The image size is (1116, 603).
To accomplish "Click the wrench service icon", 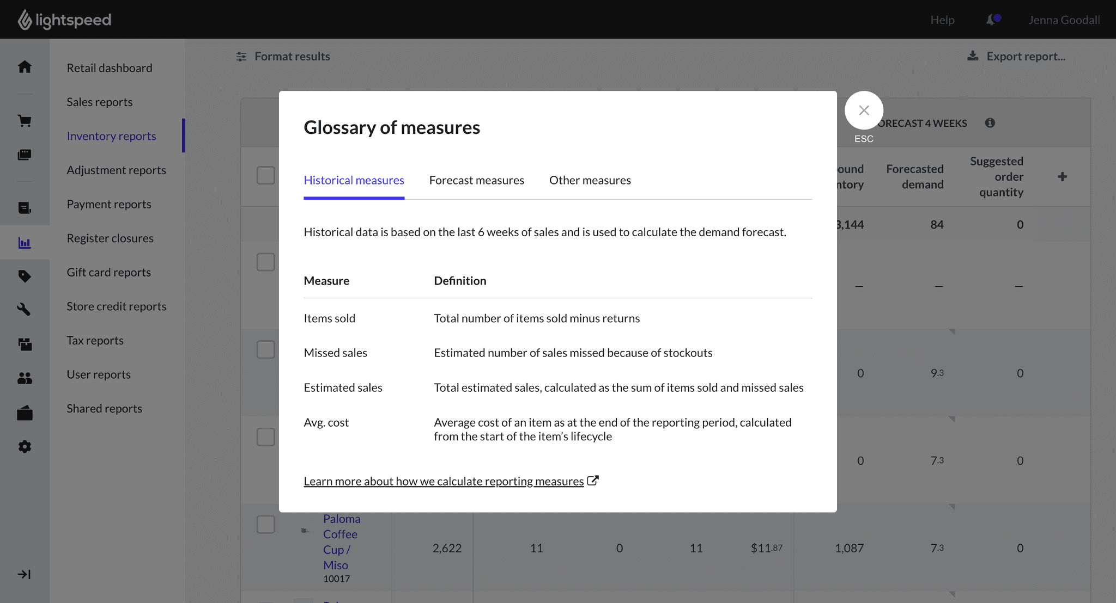I will [25, 310].
